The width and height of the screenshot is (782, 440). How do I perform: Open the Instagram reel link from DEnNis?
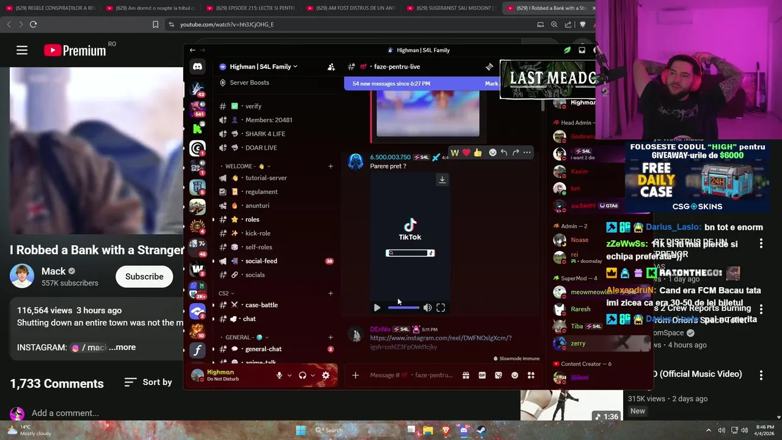click(x=440, y=342)
